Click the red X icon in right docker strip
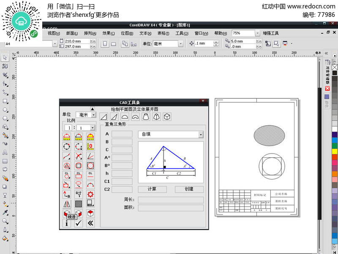The image size is (338, 254). (x=327, y=89)
